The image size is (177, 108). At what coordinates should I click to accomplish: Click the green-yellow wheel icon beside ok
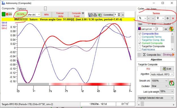click(x=171, y=29)
